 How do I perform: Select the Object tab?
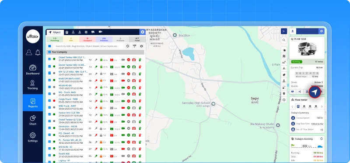point(55,32)
